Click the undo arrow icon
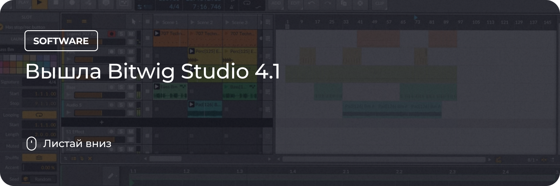 312,3
